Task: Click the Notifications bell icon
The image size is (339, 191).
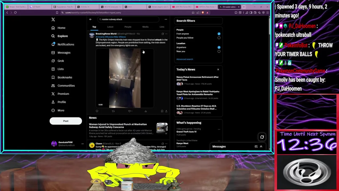Action: pos(53,44)
